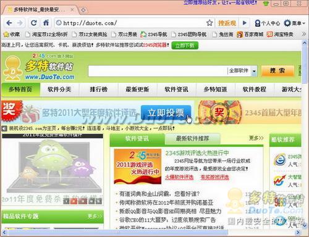This screenshot has width=309, height=237.
Task: Expand the 全部软件 search category dropdown
Action: click(254, 71)
